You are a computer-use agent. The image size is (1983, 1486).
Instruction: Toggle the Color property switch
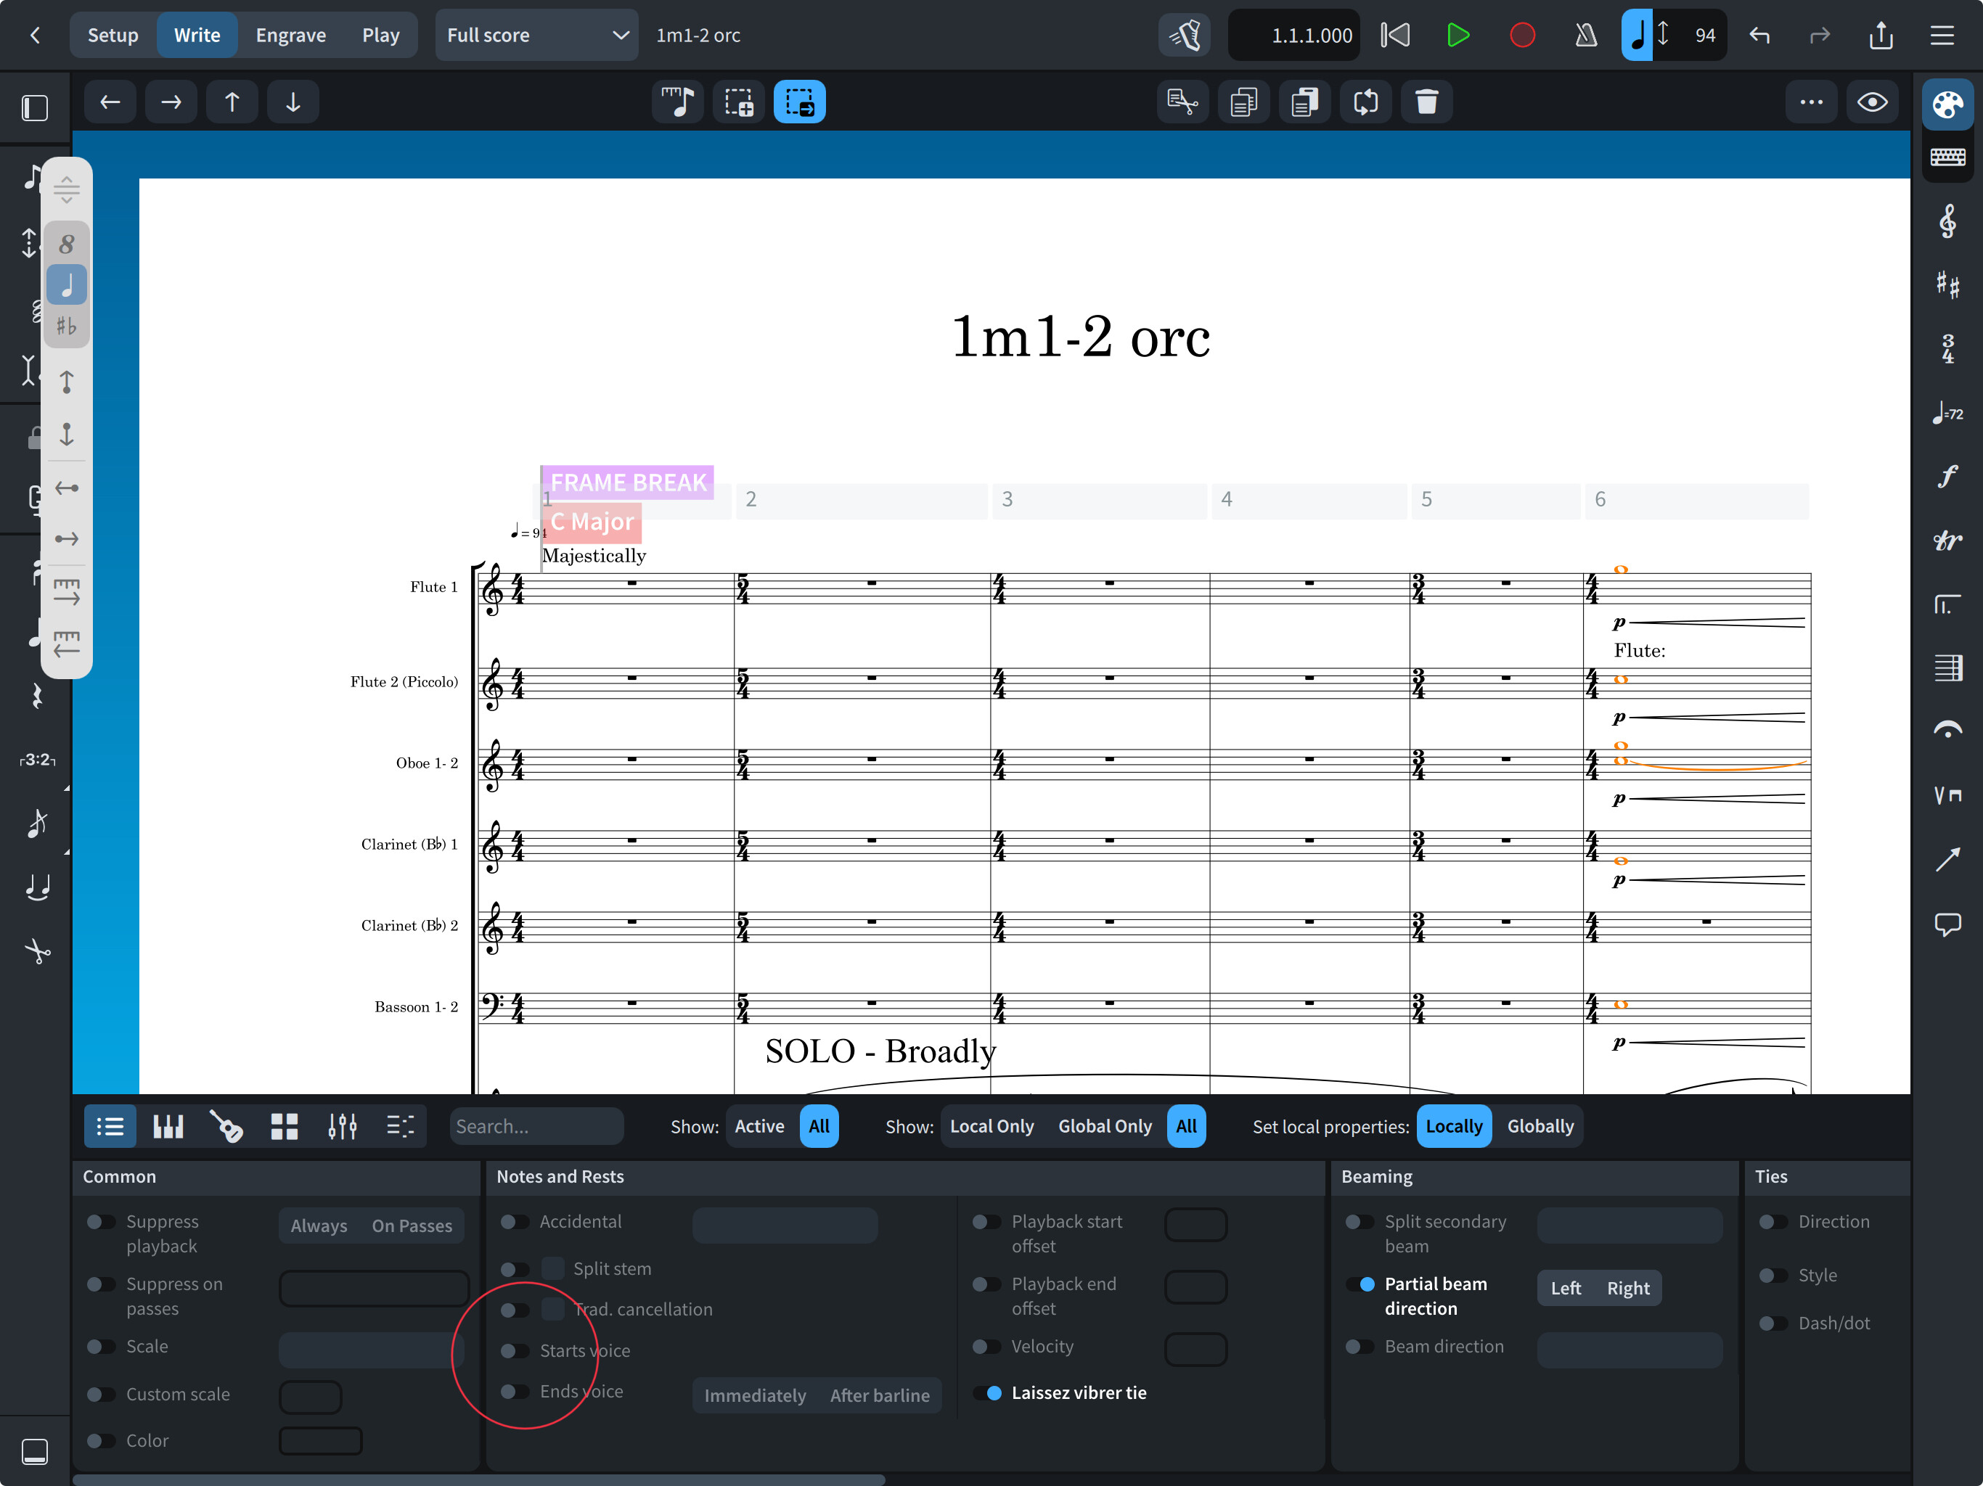point(102,1440)
